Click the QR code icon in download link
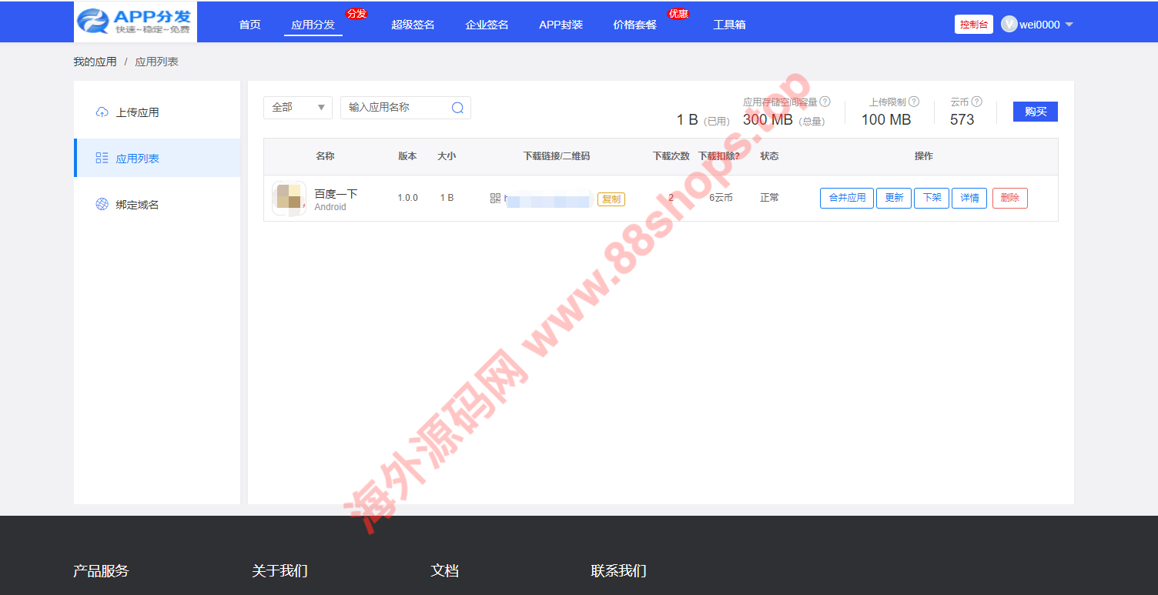 pos(495,199)
